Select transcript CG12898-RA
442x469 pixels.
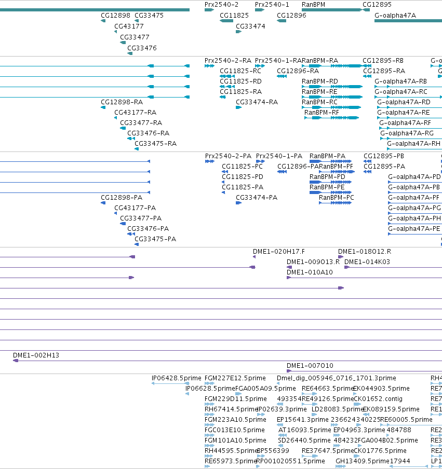[x=122, y=102]
